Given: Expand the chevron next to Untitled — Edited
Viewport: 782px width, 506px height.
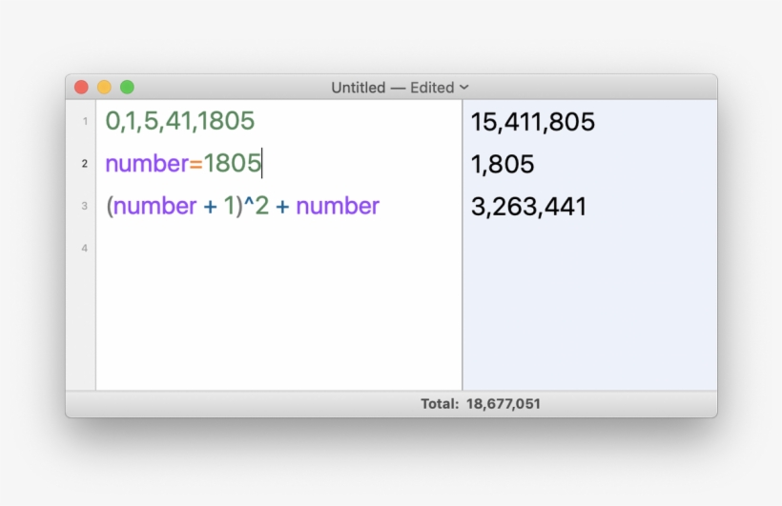Looking at the screenshot, I should 464,87.
